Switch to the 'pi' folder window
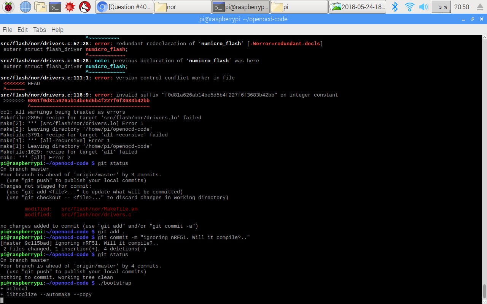487x304 pixels. 299,6
